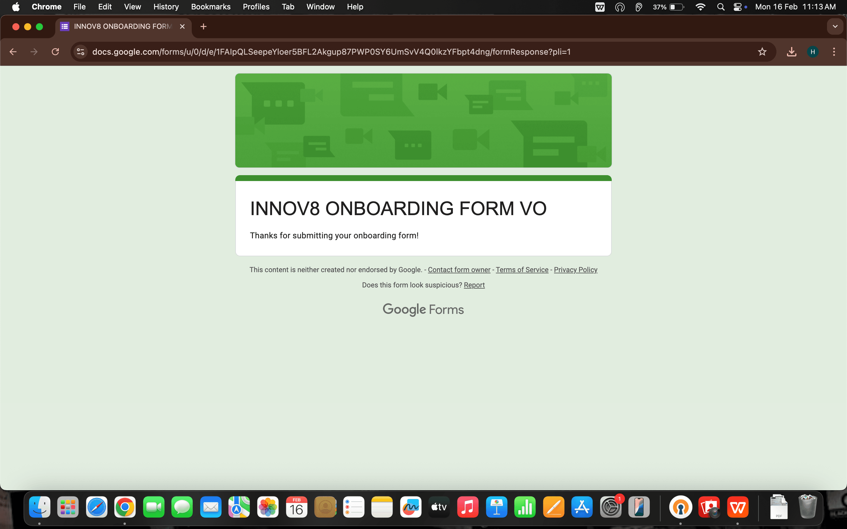
Task: Click the browser back arrow
Action: coord(13,52)
